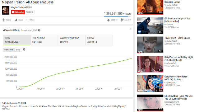Image resolution: width=199 pixels, height=112 pixels.
Task: Click Ed Sheeran channel name under Shape of You
Action: (169, 25)
